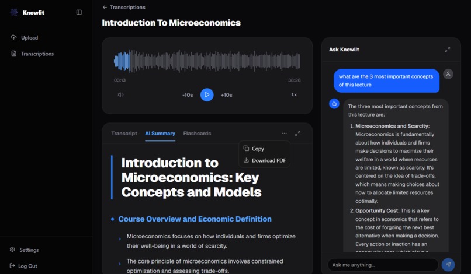Expand the summary panel to fullscreen
Image resolution: width=471 pixels, height=274 pixels.
pos(297,134)
